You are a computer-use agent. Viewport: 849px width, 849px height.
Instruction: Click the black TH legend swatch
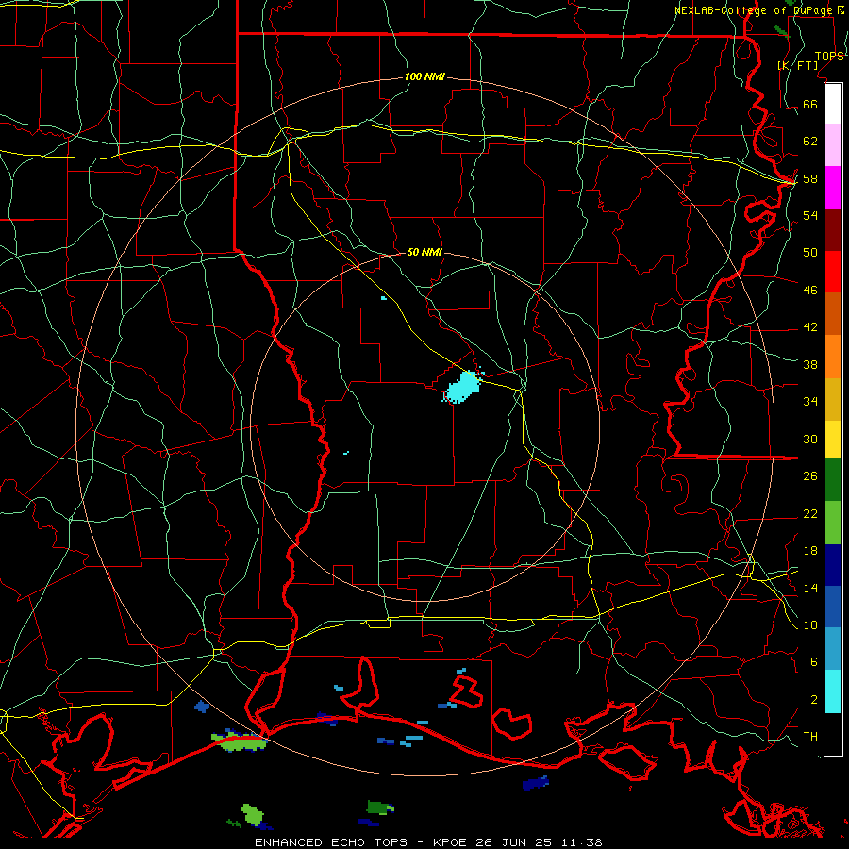pos(833,734)
